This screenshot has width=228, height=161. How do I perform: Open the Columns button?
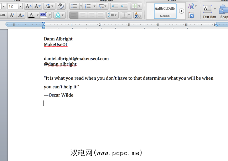point(136,6)
